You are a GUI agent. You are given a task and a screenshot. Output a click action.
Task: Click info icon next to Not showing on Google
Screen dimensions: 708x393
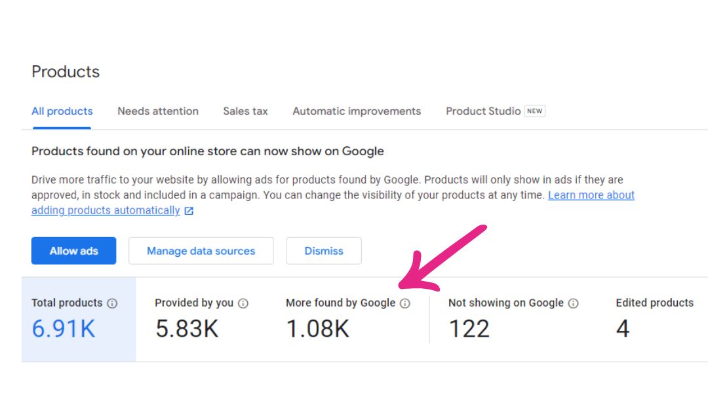tap(574, 303)
